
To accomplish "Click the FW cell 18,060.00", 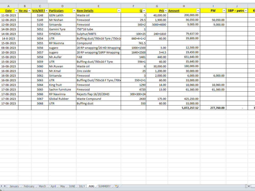I will click(213, 85).
